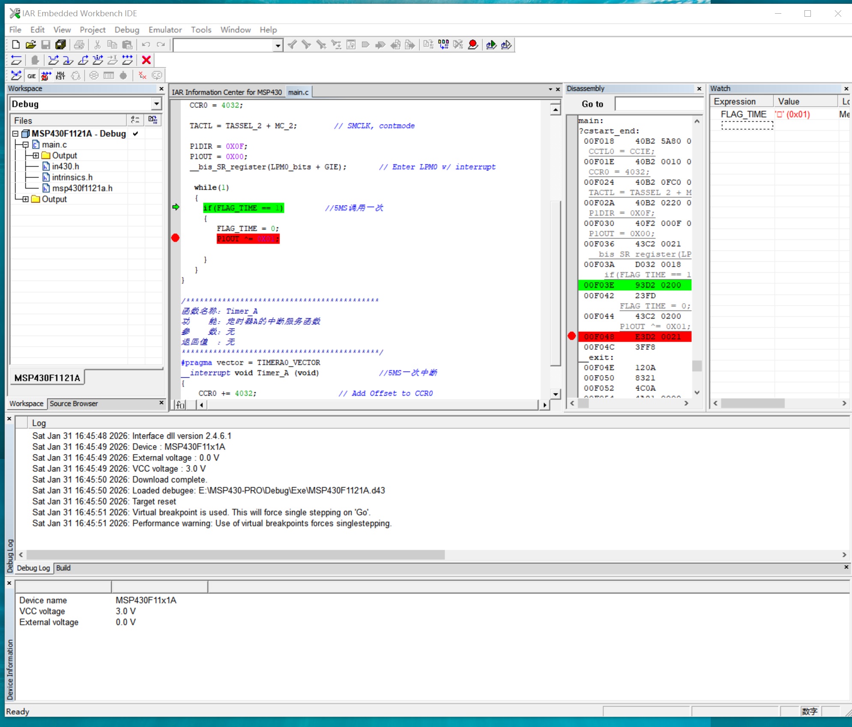852x727 pixels.
Task: Collapse the MSP430F1121A - Debug project node
Action: [15, 134]
